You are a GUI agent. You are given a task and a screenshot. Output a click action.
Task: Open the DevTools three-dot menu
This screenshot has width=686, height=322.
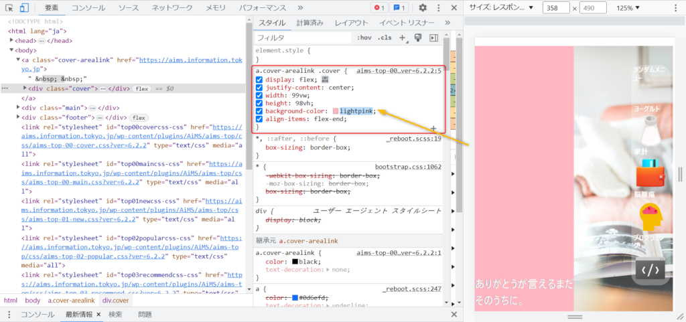point(439,8)
